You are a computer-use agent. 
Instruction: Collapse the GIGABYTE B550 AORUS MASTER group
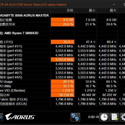point(24,15)
